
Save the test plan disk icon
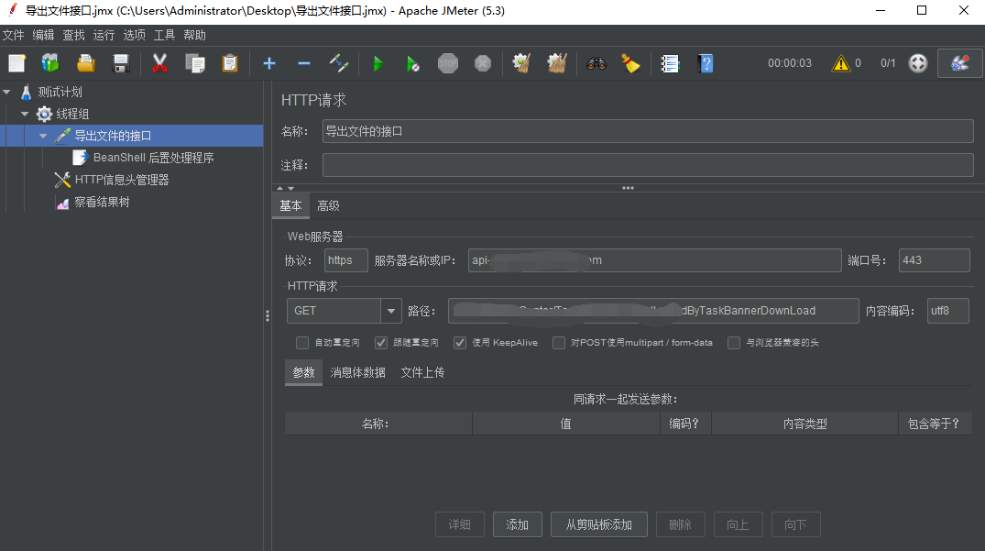(x=121, y=63)
